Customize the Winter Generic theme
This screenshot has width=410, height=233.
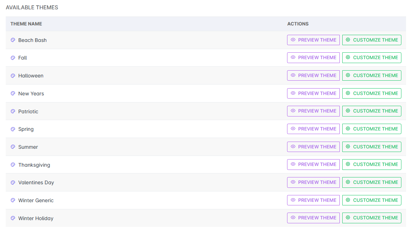click(372, 200)
